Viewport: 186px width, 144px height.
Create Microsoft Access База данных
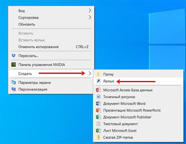pyautogui.click(x=138, y=90)
